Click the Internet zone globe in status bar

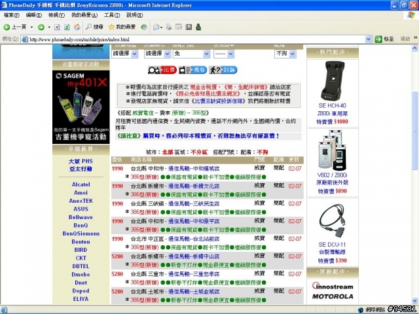361,310
